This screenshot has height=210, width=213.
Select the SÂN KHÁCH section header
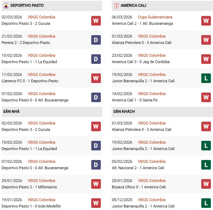124,111
